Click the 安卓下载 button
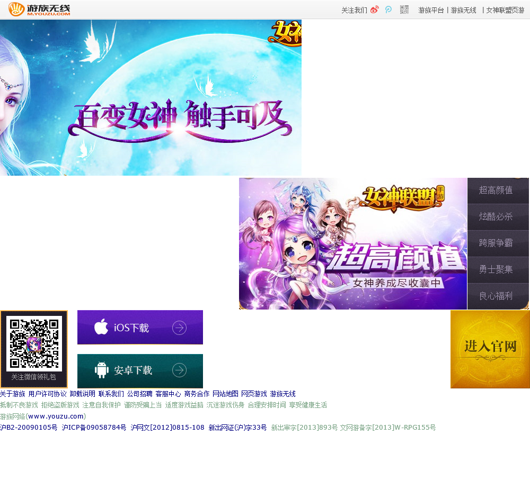This screenshot has height=481, width=530. point(140,370)
